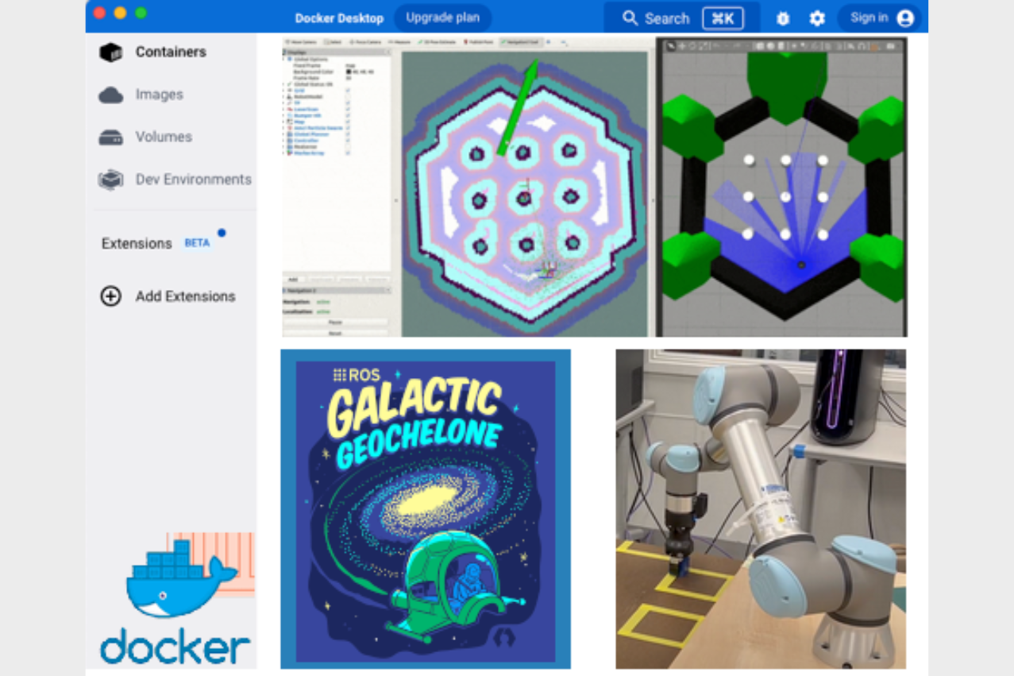
Task: Collapse the Global Options tree node
Action: coord(285,59)
